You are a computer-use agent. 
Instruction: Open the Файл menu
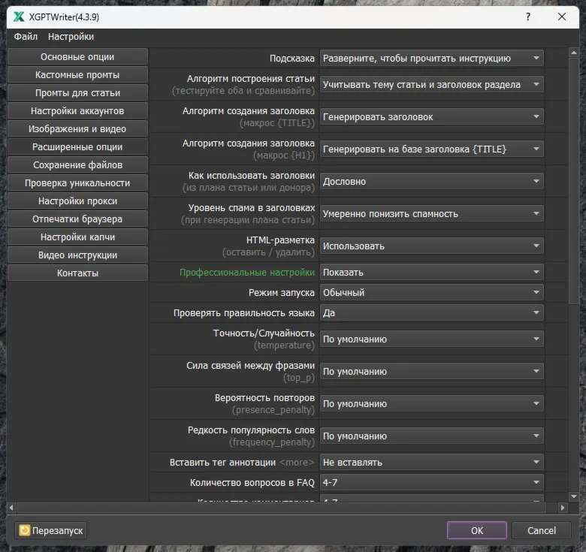[x=26, y=37]
